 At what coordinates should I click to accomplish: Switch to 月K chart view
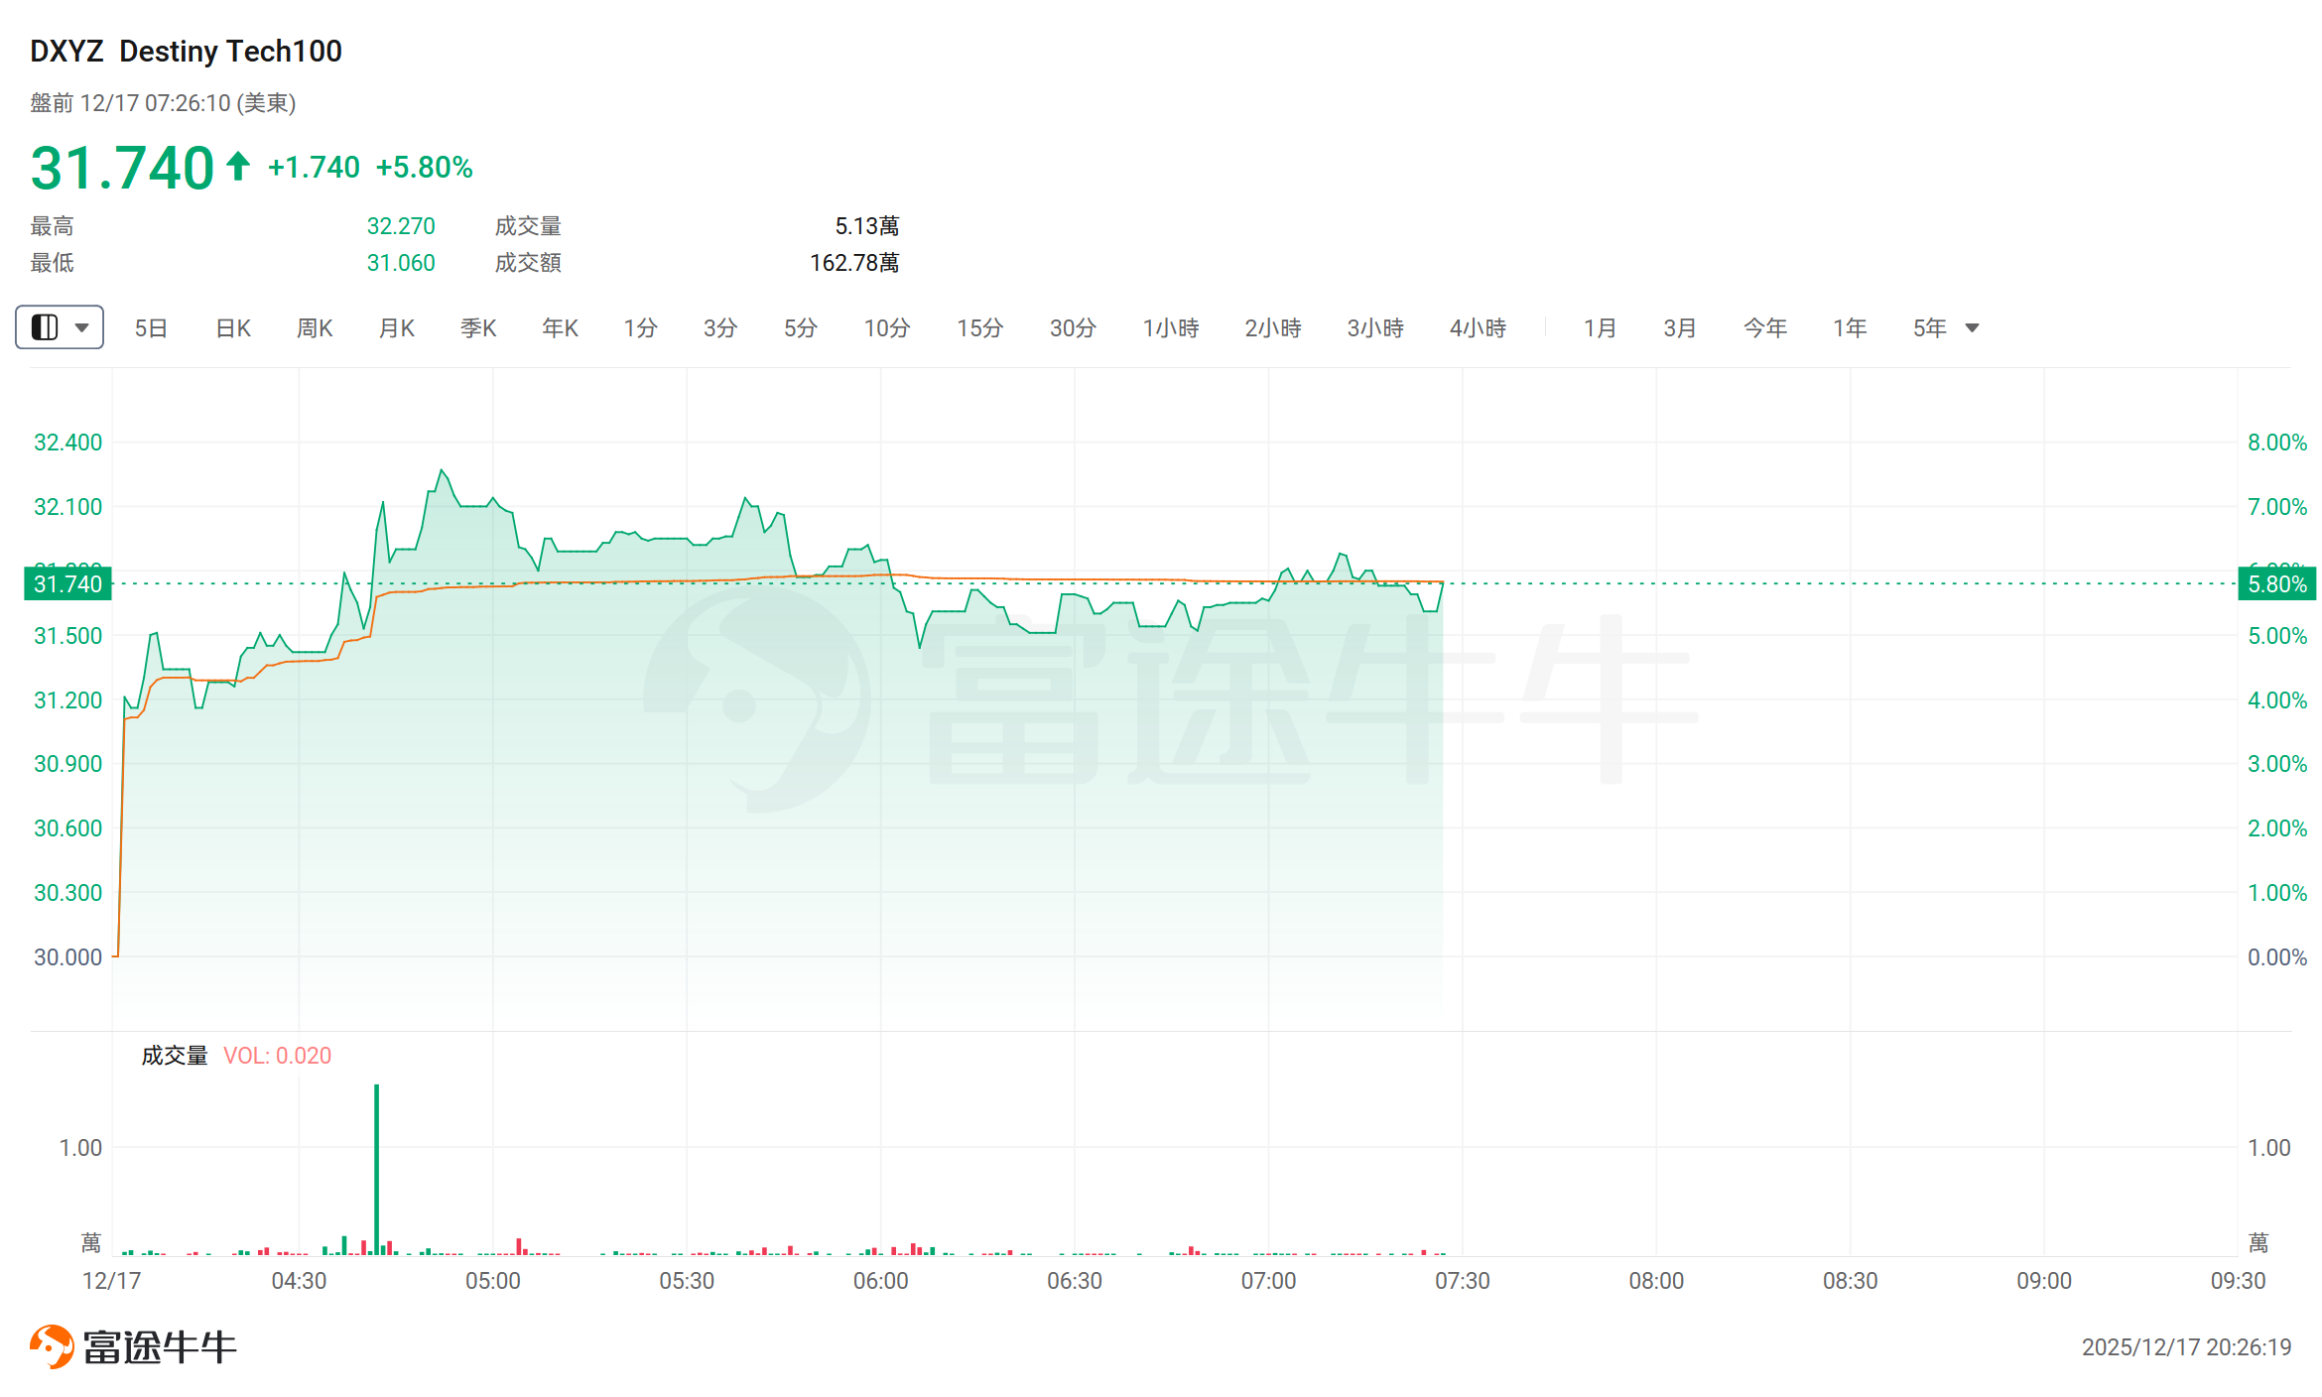[x=397, y=328]
